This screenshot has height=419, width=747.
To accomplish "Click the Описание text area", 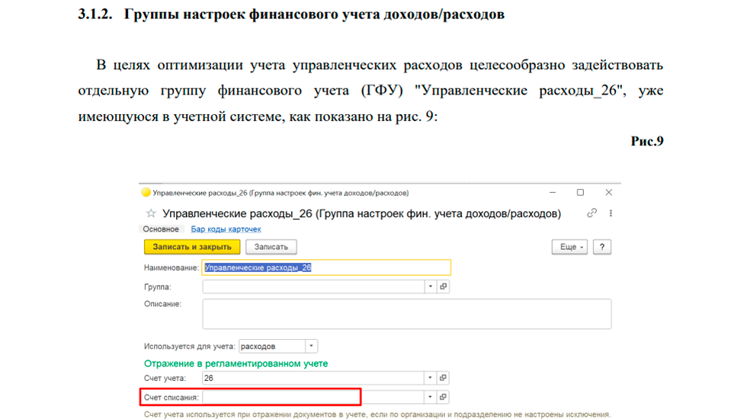I will pos(407,314).
